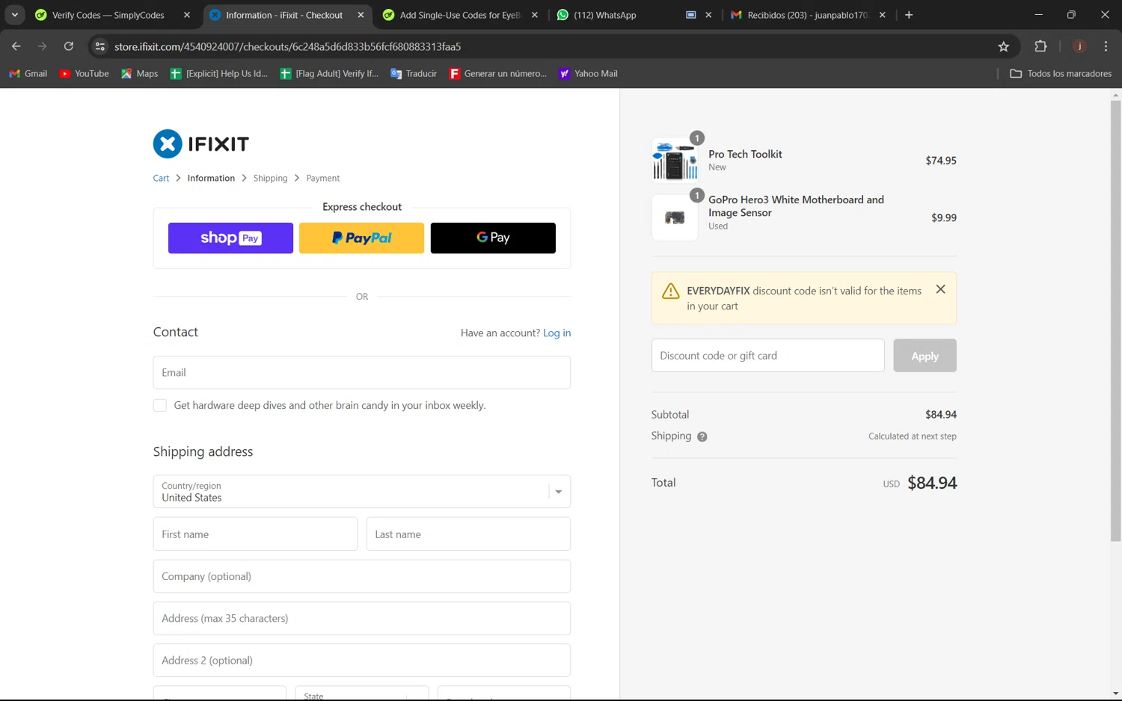
Task: Click the $9.99 price
Action: point(944,218)
